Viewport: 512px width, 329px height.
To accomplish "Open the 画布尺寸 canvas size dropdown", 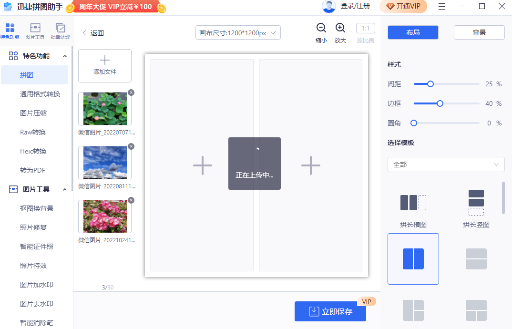I will (238, 32).
